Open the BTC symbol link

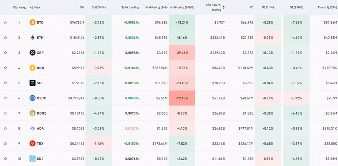40,23
